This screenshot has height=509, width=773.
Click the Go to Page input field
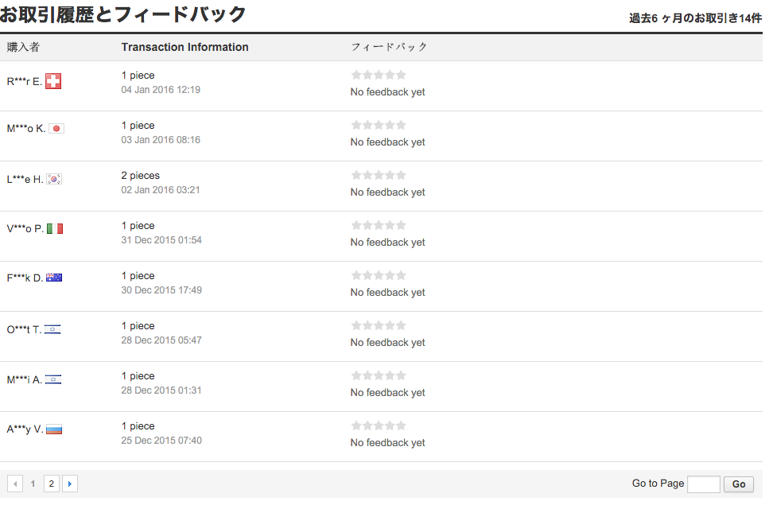coord(703,484)
